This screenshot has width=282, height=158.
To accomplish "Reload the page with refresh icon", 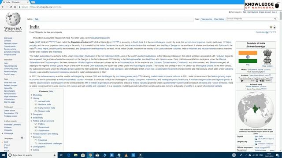I will tap(11, 7).
